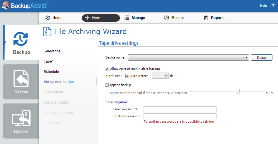Click the New button
Image resolution: width=278 pixels, height=144 pixels.
101,18
